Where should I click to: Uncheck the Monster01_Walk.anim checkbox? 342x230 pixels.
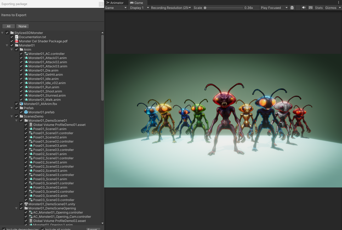pyautogui.click(x=21, y=100)
